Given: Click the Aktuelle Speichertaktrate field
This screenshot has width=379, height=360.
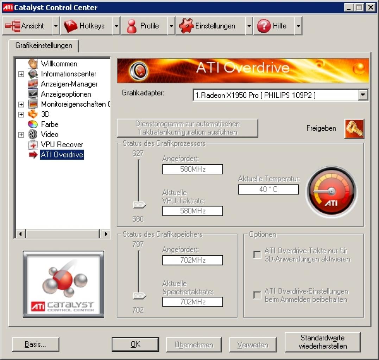Looking at the screenshot, I should coord(192,302).
